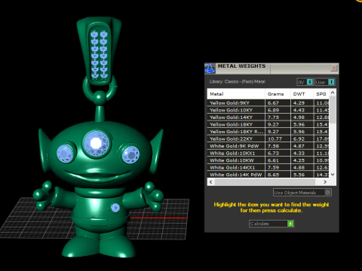Click scroll left arrow under metals table
This screenshot has height=271, width=362.
point(210,182)
